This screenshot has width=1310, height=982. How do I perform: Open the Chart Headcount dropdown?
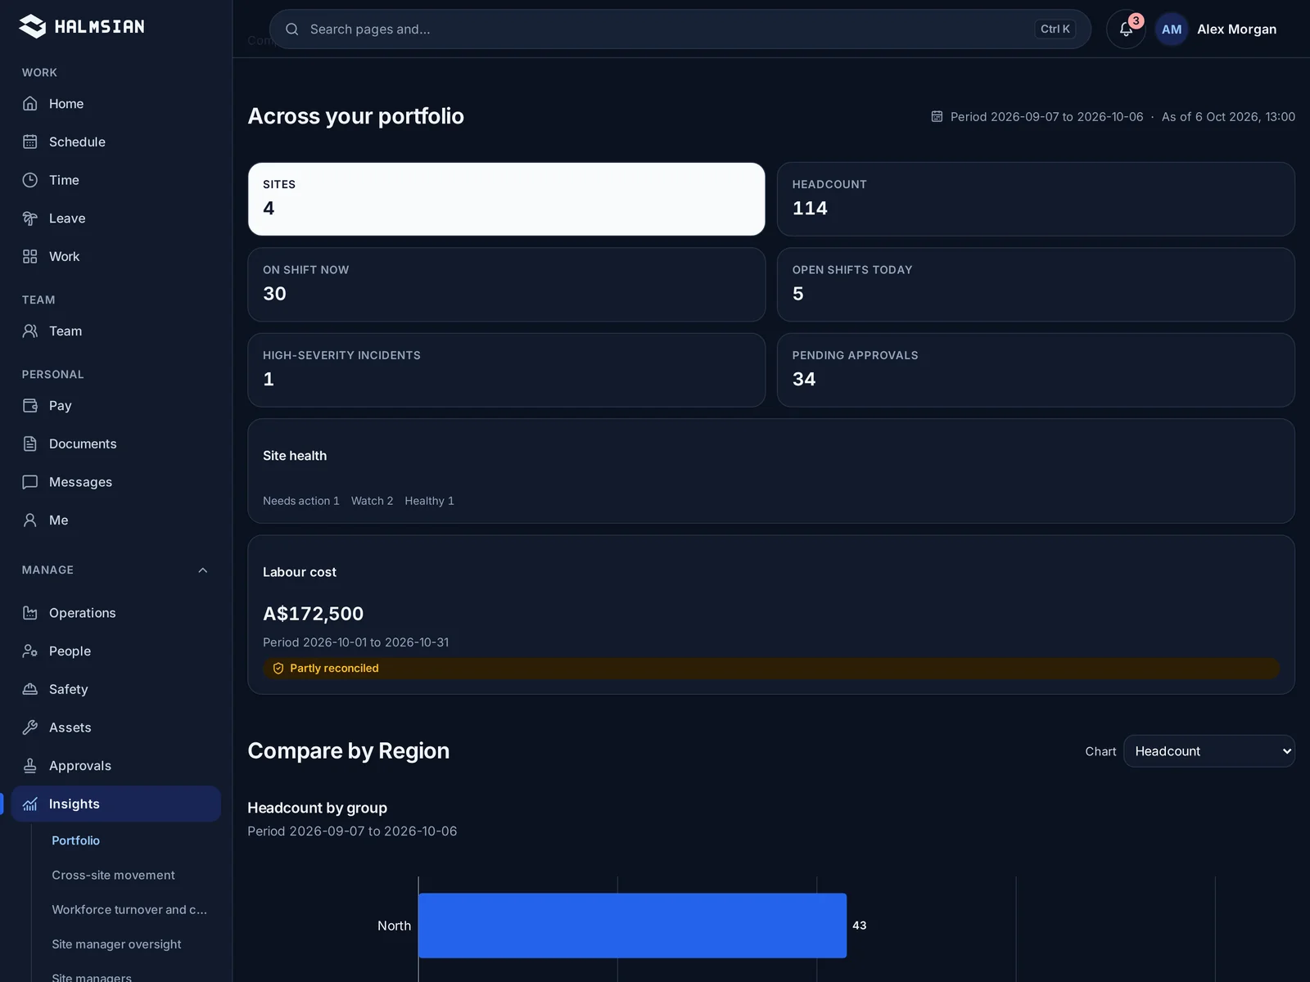(1209, 751)
